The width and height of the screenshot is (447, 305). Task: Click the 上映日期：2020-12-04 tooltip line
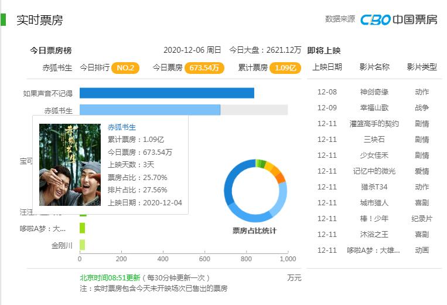pos(145,202)
